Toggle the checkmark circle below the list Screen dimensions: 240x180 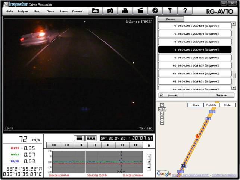coord(161,95)
